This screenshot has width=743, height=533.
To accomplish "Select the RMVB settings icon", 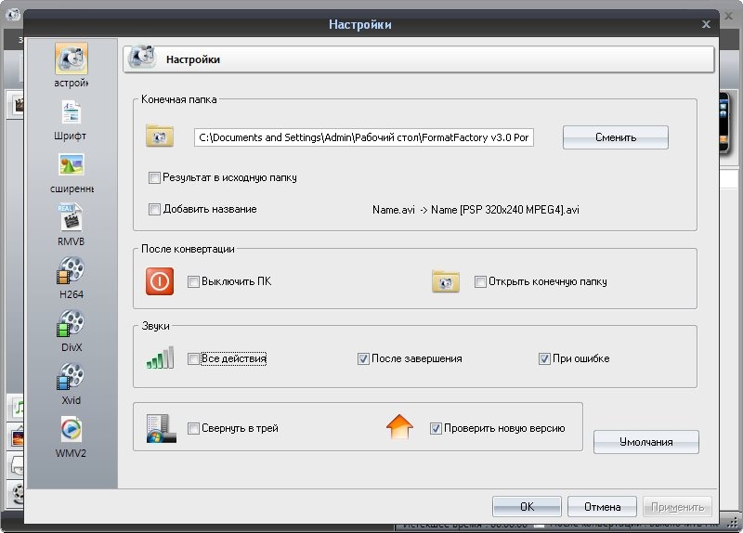I will [71, 219].
